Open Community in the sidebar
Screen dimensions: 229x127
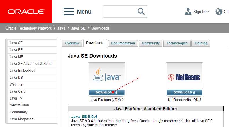click(x=32, y=112)
